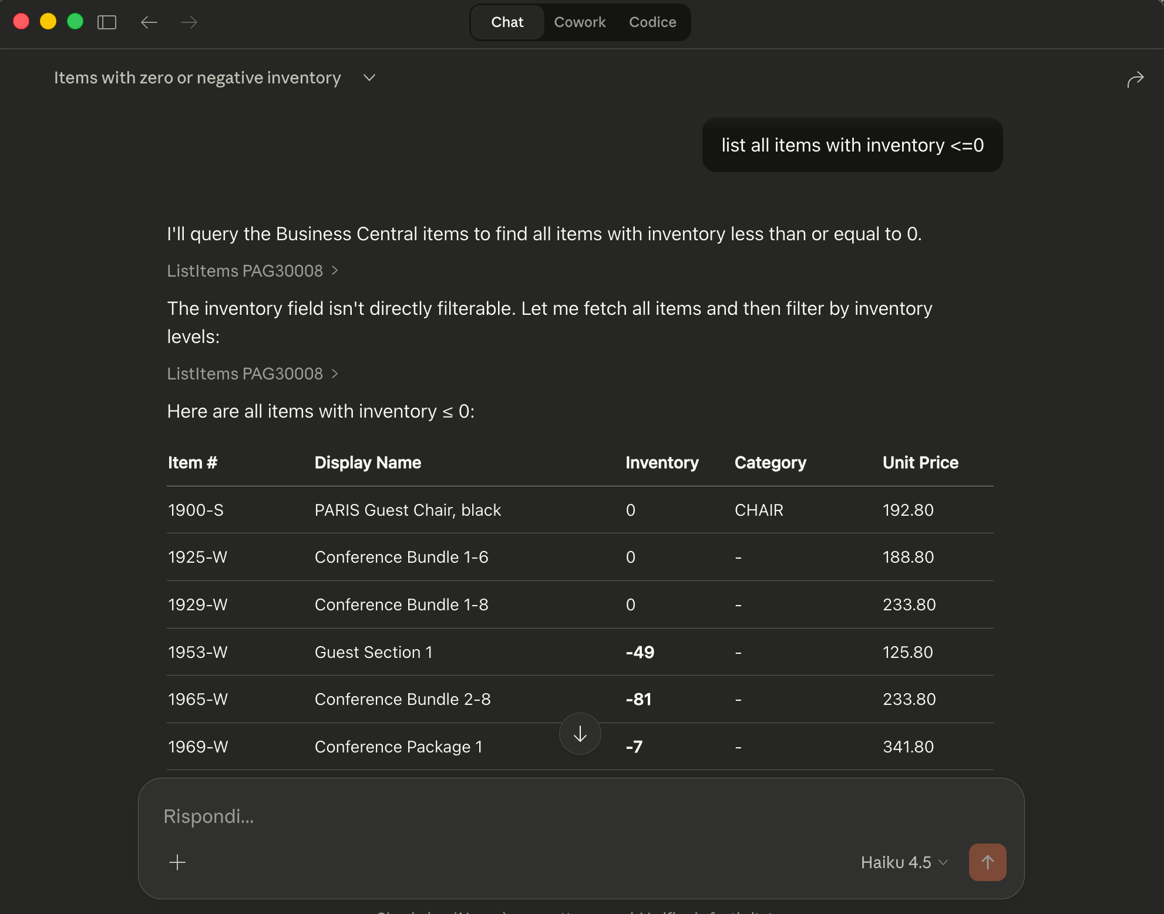Click the share arrow icon

[1135, 79]
